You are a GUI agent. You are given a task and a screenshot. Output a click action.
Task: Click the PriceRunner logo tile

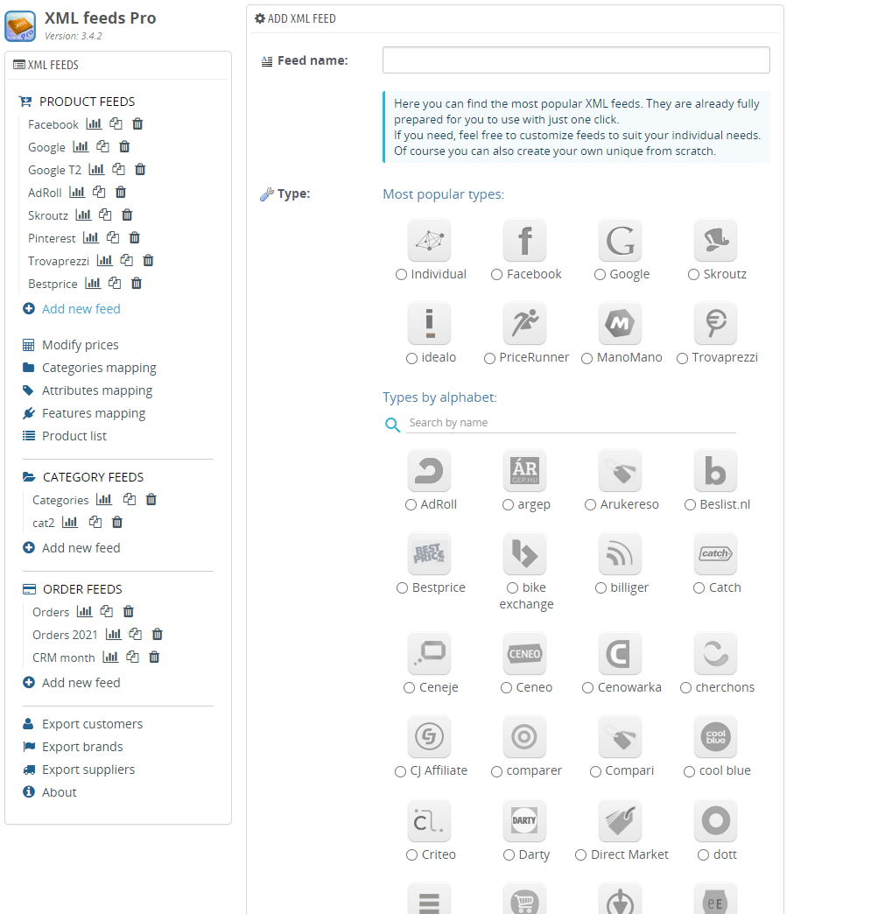524,324
